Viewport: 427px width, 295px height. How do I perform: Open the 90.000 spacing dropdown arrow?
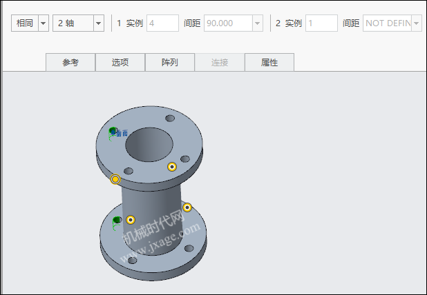pos(257,23)
